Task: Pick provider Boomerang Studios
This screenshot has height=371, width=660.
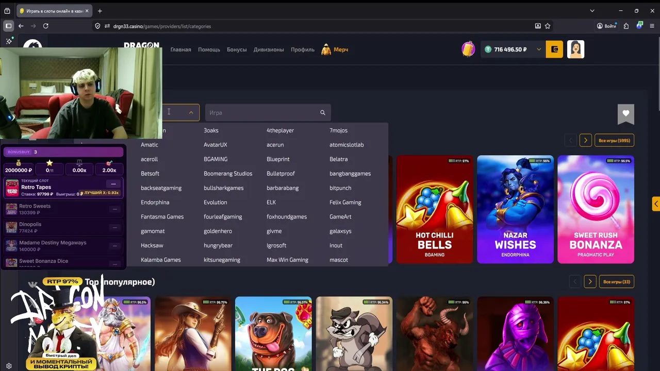Action: point(228,174)
